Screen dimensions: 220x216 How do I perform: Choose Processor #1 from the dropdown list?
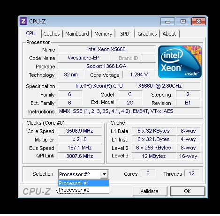tap(83, 183)
